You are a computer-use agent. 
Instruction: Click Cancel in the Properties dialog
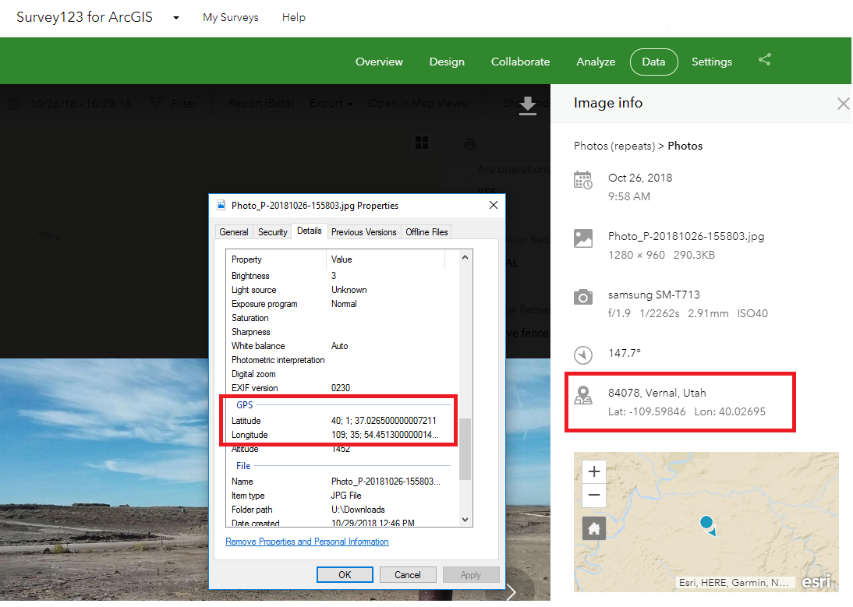[x=408, y=575]
